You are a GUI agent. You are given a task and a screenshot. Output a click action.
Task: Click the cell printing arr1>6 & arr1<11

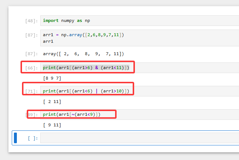point(139,68)
